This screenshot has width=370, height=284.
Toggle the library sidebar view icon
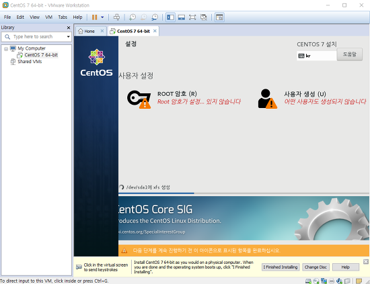coord(170,17)
